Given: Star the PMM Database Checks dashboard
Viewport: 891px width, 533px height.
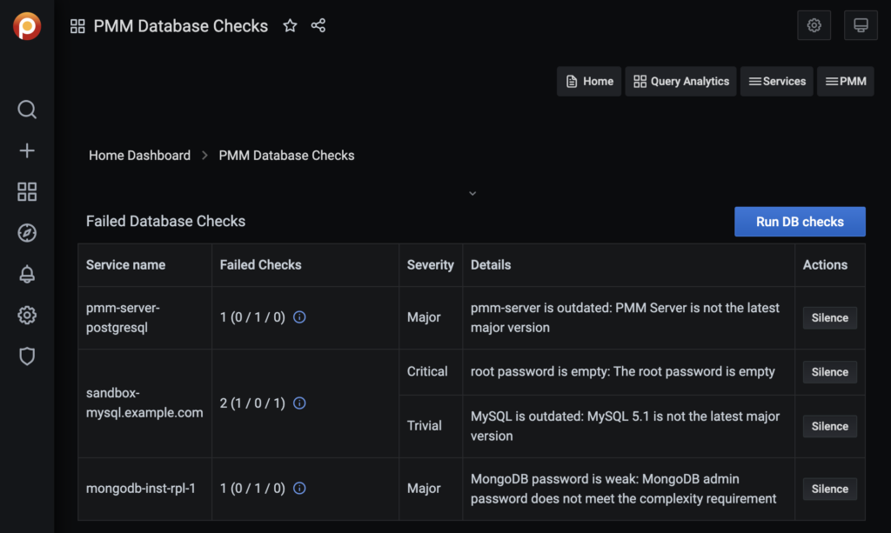Looking at the screenshot, I should coord(290,26).
